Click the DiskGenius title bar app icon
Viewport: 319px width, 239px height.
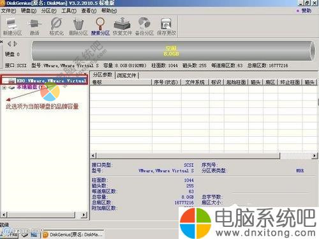3,3
